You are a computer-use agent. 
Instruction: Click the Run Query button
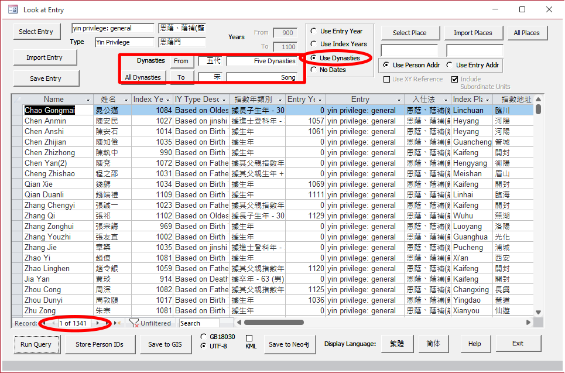[x=36, y=344]
